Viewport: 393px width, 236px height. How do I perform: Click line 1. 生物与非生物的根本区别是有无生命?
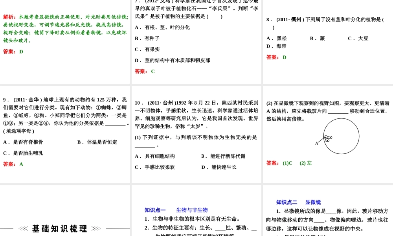point(193,219)
